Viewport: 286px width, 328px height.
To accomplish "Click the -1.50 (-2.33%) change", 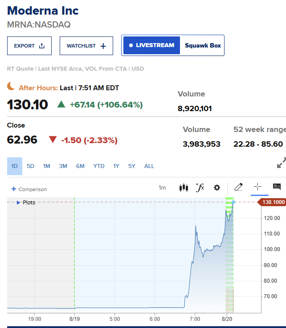I will point(90,140).
